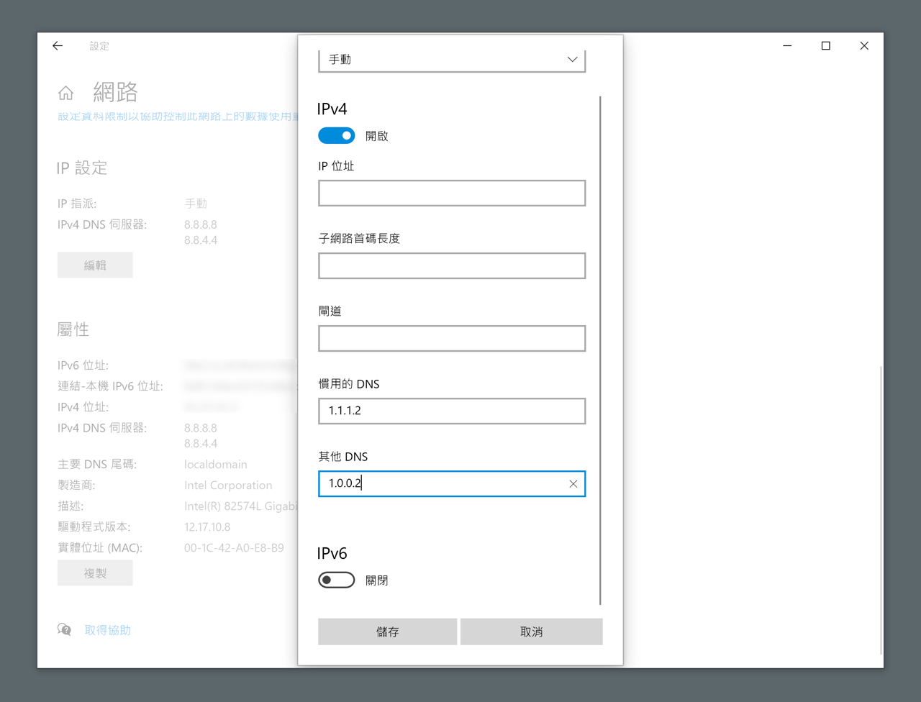Screen dimensions: 921x702
Task: Click the IPv4 heading in the dialog
Action: pyautogui.click(x=332, y=109)
